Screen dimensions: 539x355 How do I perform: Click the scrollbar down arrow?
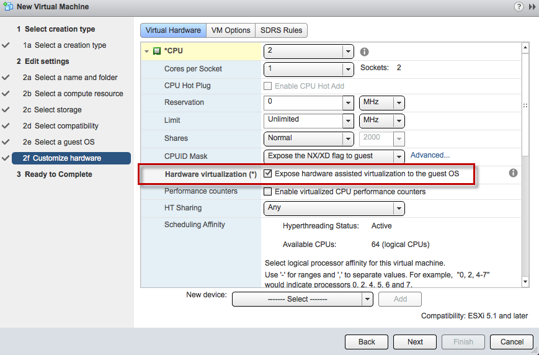525,282
